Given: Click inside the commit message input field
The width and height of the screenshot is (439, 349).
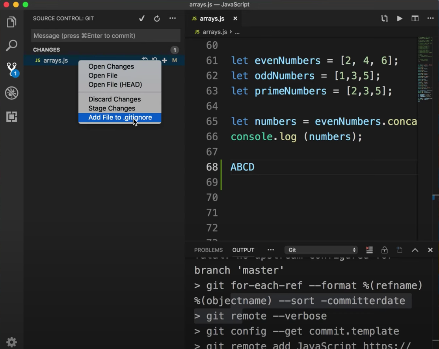Looking at the screenshot, I should (105, 35).
